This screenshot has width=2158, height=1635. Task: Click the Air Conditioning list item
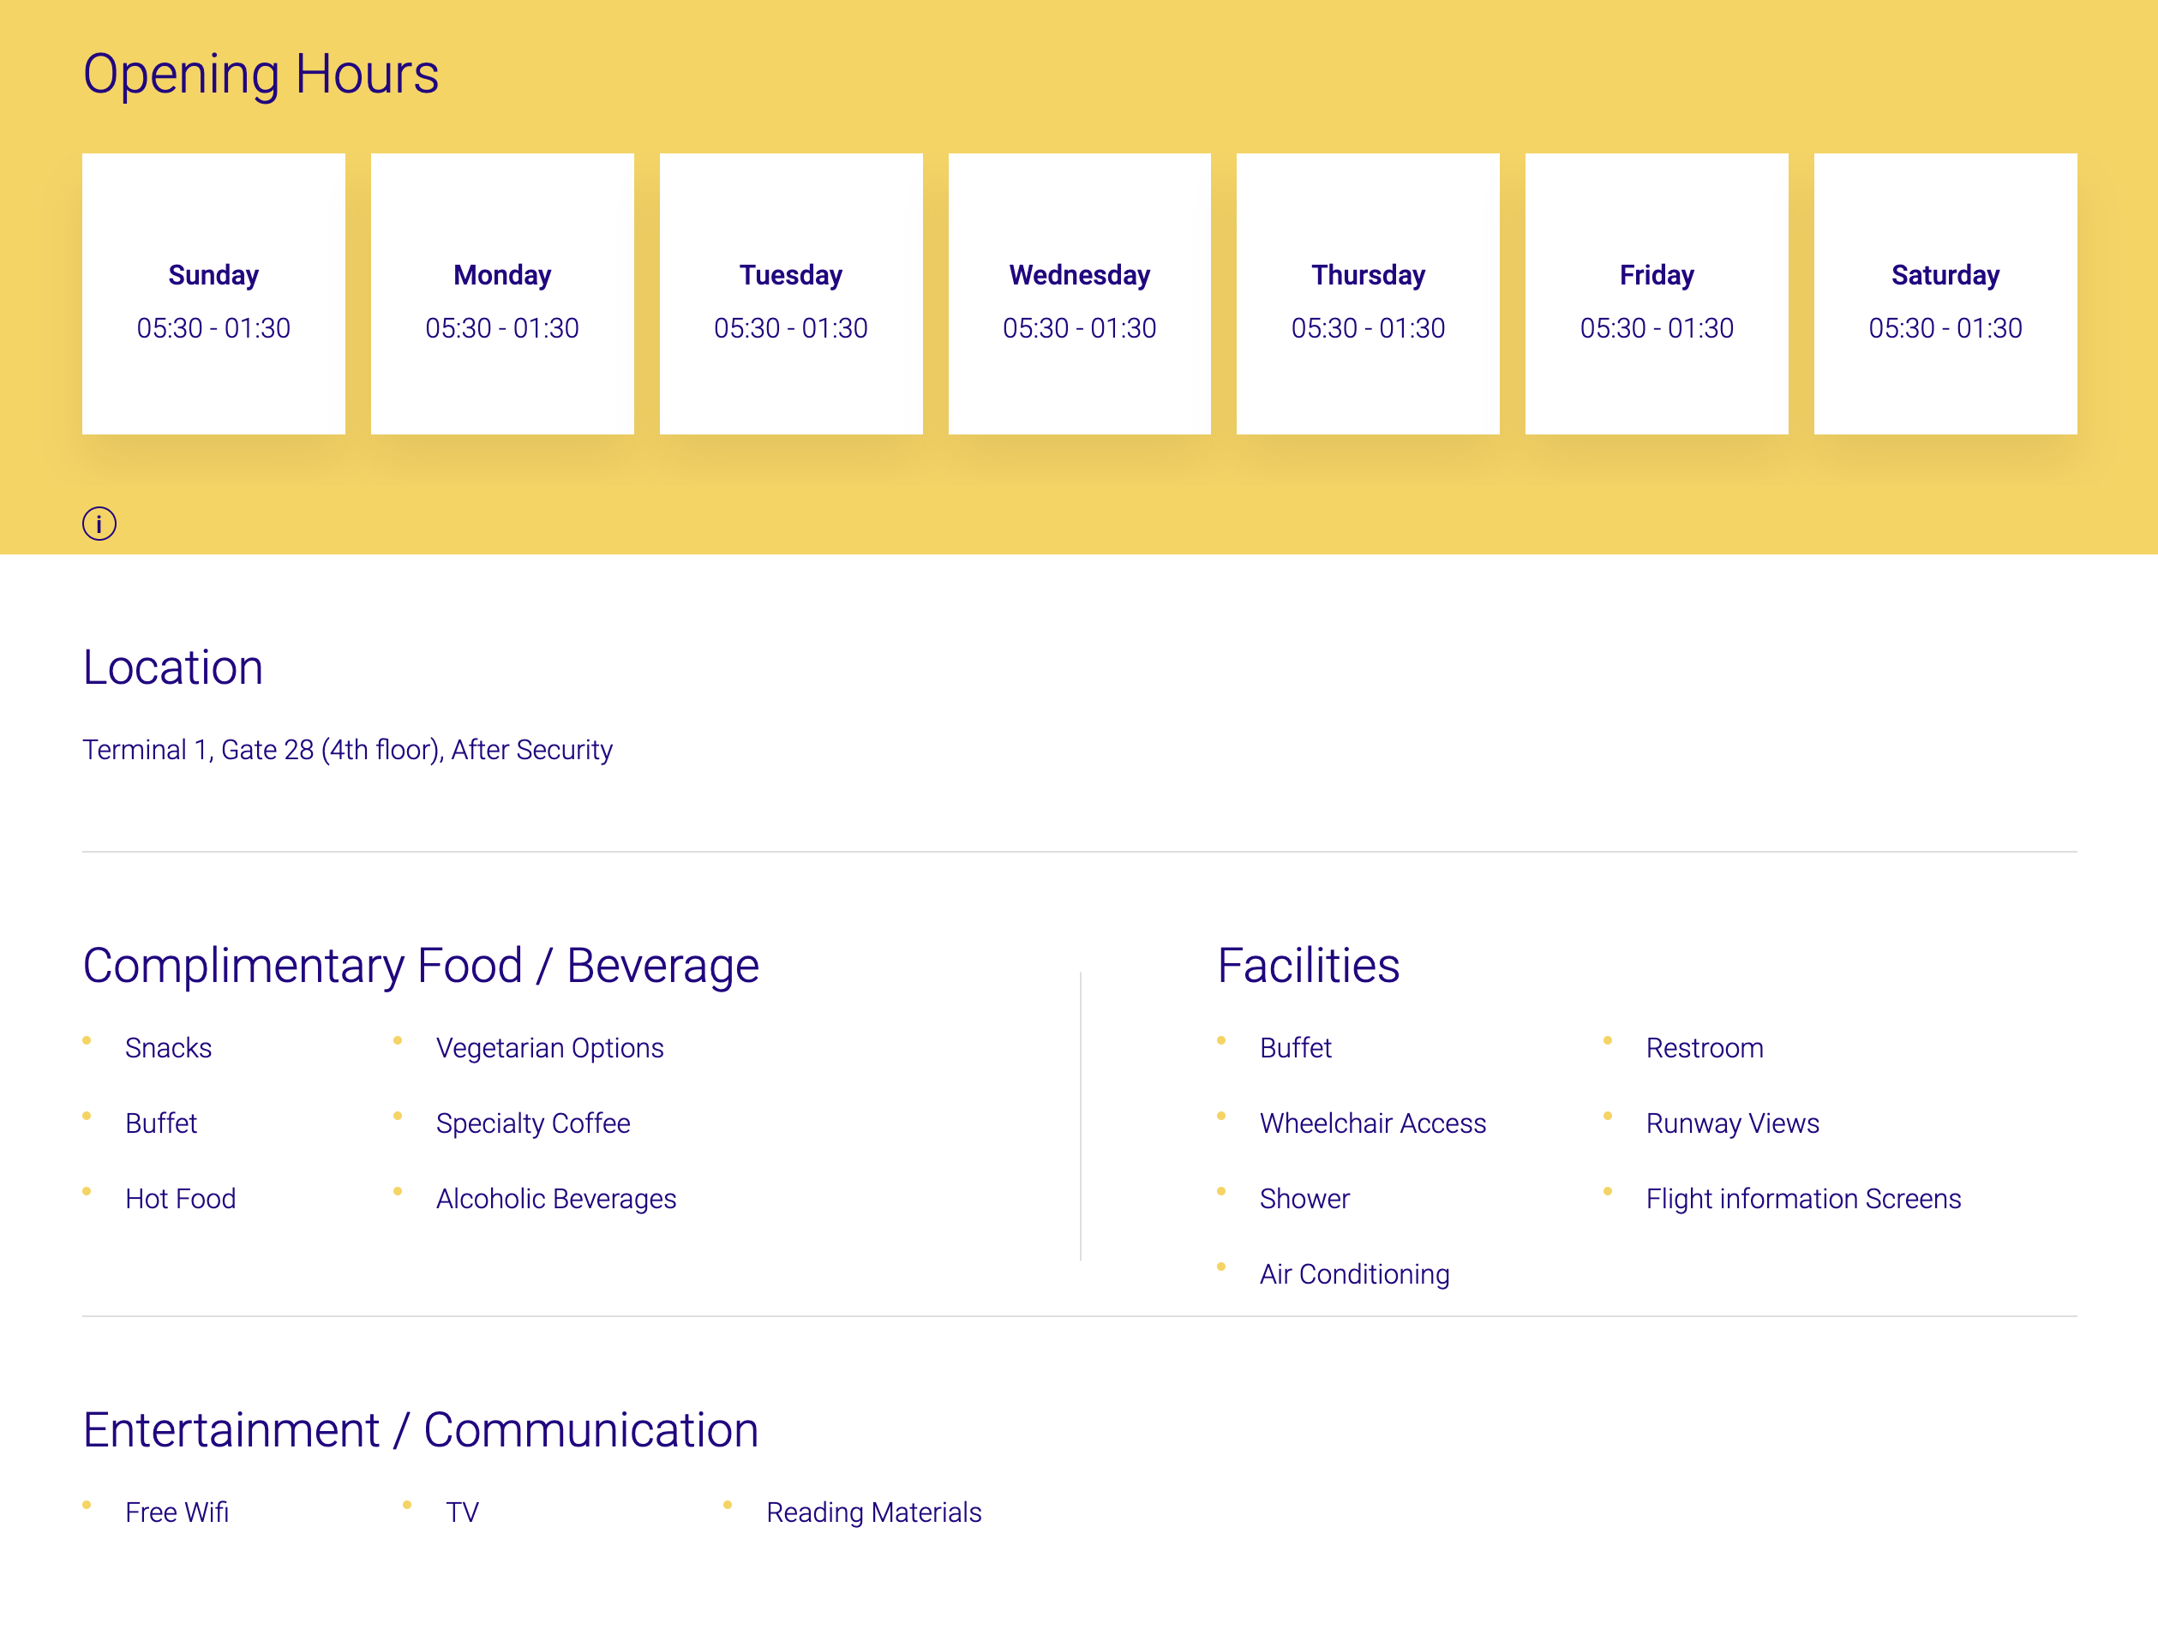(x=1354, y=1275)
